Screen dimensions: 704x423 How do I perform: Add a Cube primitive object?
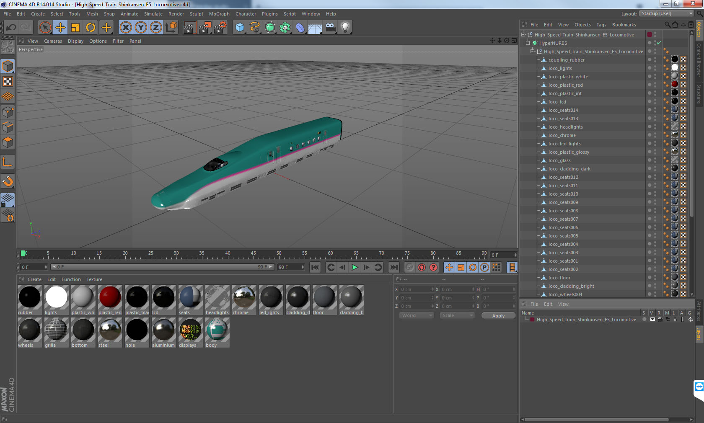(x=240, y=28)
